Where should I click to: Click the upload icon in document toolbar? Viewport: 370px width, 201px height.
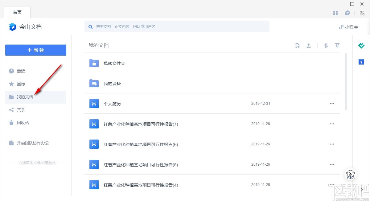(309, 45)
